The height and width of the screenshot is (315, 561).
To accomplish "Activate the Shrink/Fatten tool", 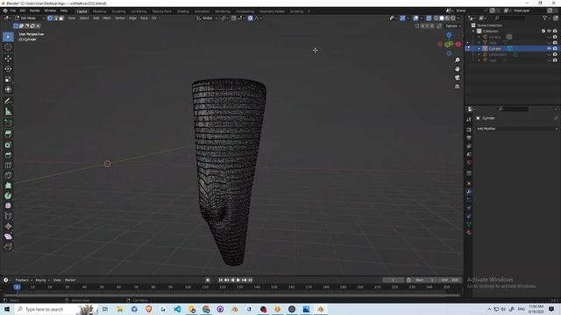I will [8, 226].
